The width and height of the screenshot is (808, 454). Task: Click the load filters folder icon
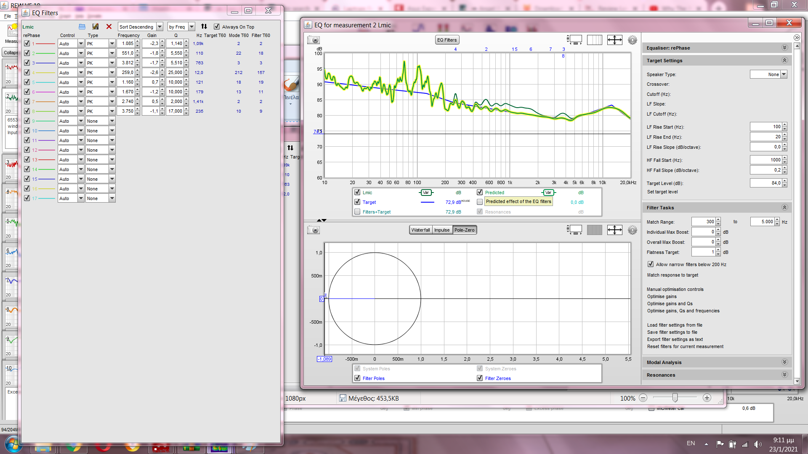pos(82,26)
